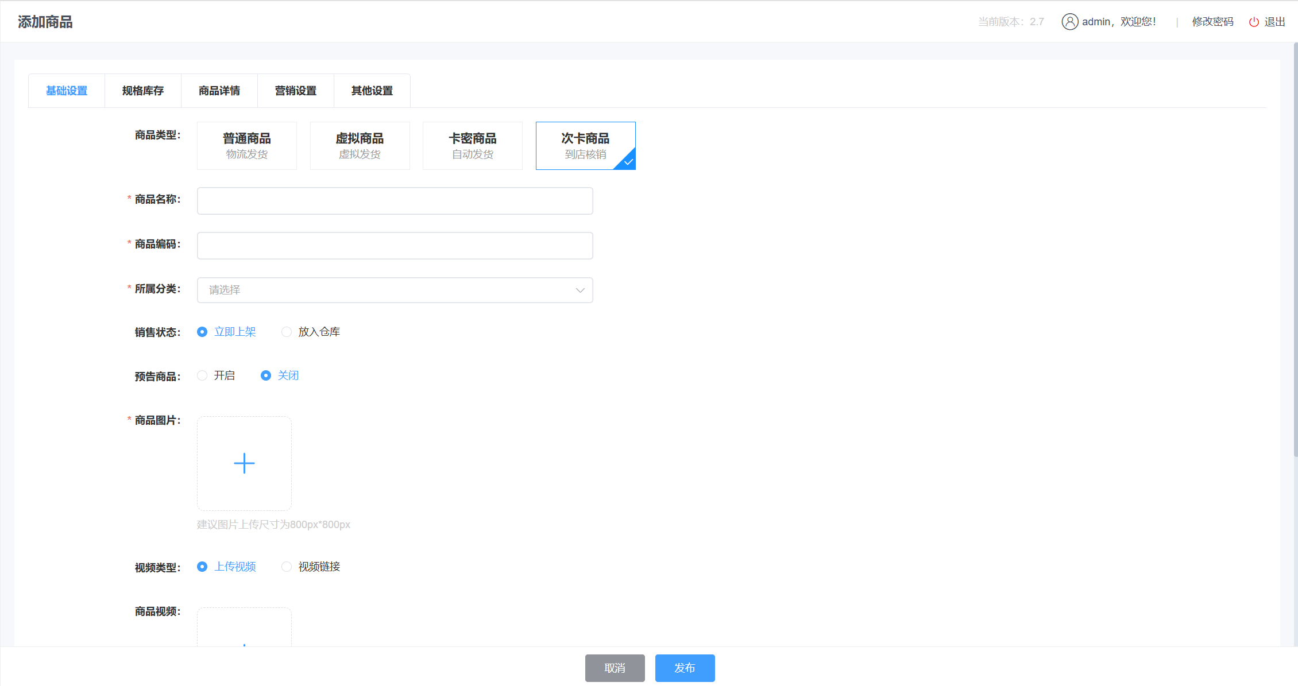1298x686 pixels.
Task: Click the logout power icon
Action: (x=1254, y=22)
